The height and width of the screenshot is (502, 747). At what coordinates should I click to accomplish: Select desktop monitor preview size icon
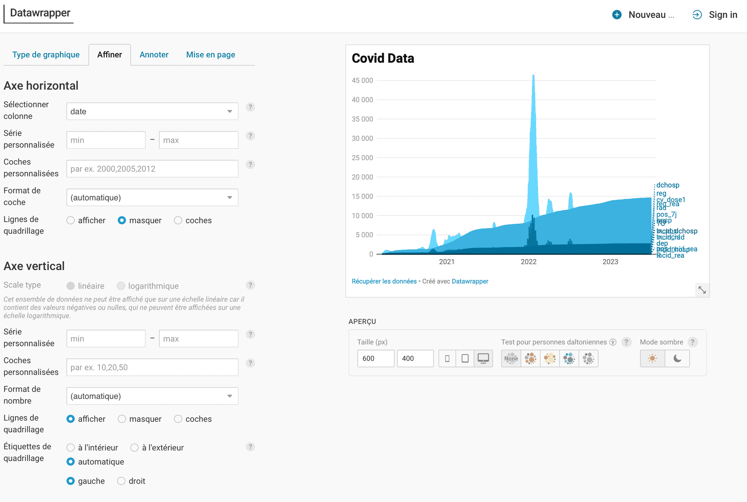point(483,359)
